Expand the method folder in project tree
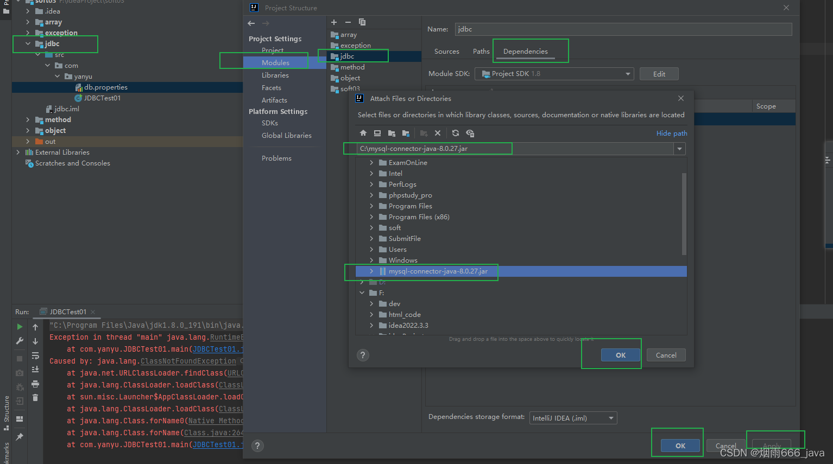 [x=28, y=119]
